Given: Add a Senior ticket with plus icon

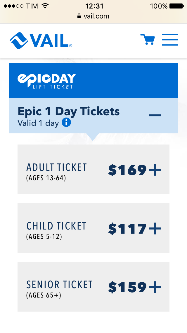Looking at the screenshot, I should [155, 287].
